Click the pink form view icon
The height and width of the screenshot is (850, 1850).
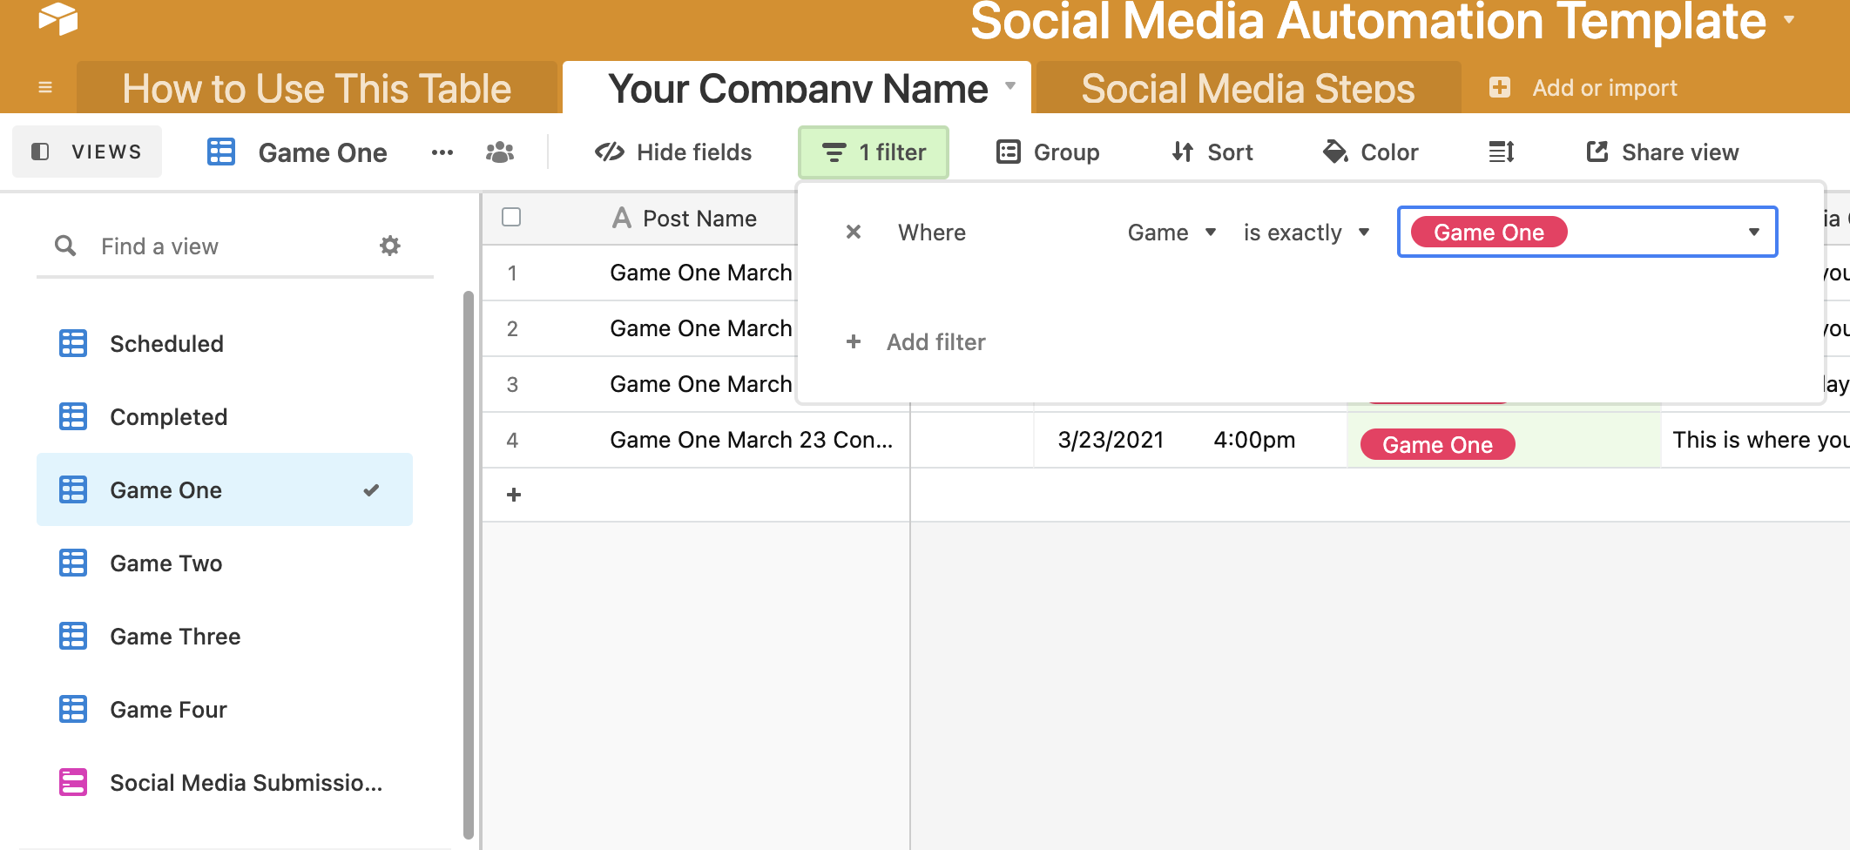[x=73, y=782]
